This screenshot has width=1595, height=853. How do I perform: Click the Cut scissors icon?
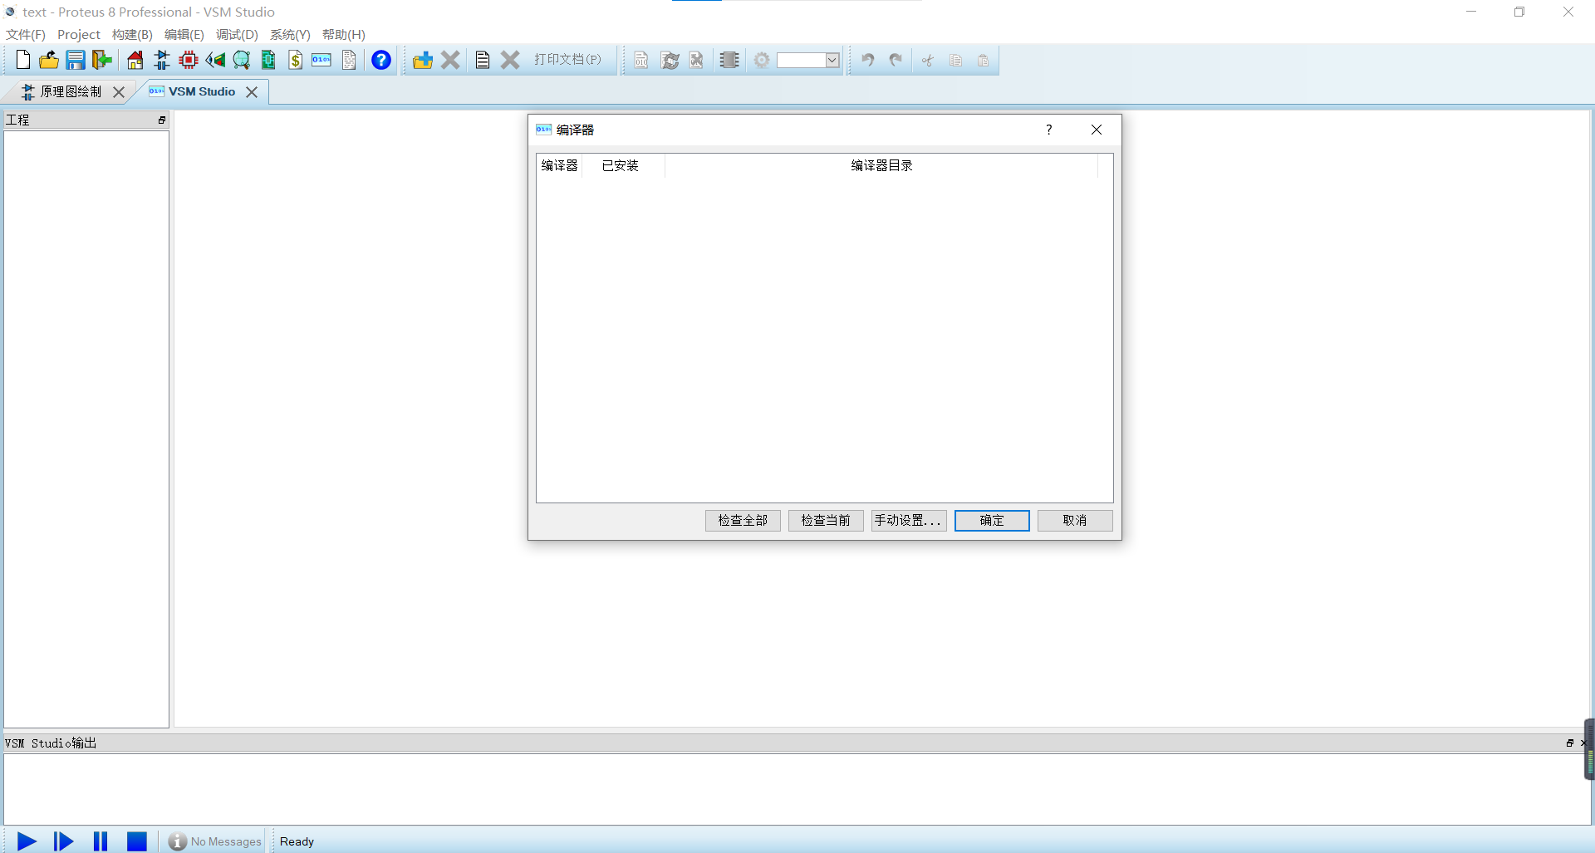coord(928,60)
